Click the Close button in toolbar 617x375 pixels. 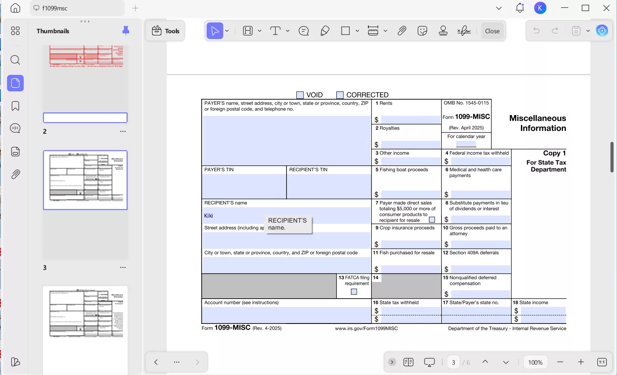click(492, 31)
